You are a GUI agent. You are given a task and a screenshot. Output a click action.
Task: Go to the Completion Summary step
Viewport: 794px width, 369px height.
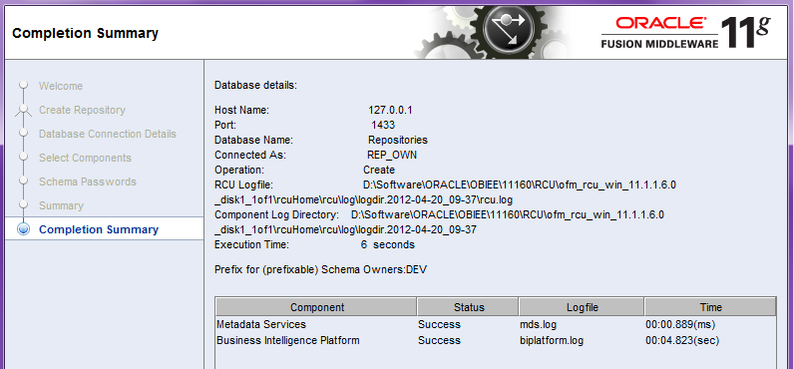click(99, 229)
